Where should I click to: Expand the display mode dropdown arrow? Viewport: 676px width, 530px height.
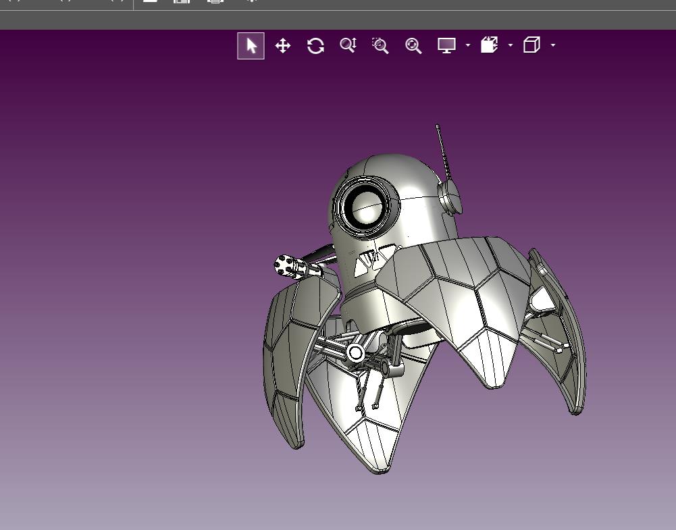pyautogui.click(x=468, y=45)
